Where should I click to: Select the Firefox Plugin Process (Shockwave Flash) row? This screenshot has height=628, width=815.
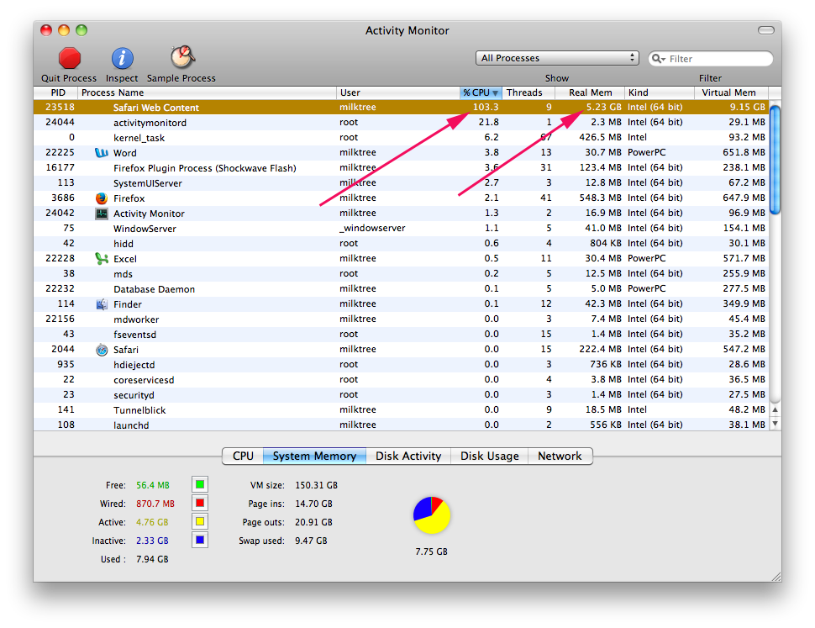coord(402,167)
